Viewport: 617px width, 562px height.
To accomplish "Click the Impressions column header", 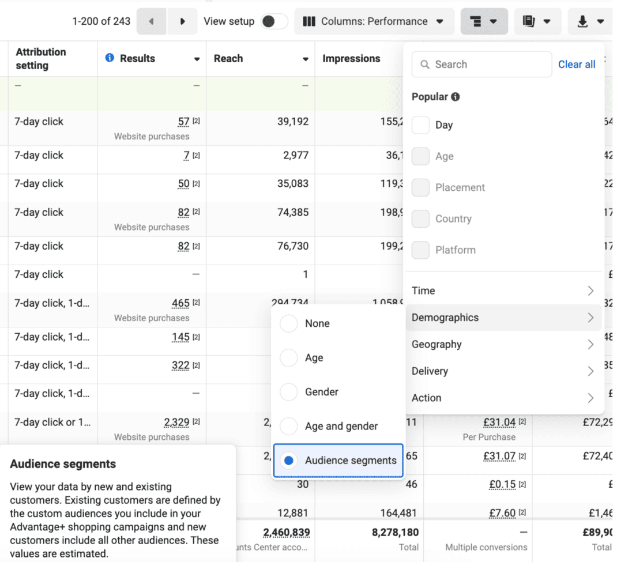I will point(351,59).
